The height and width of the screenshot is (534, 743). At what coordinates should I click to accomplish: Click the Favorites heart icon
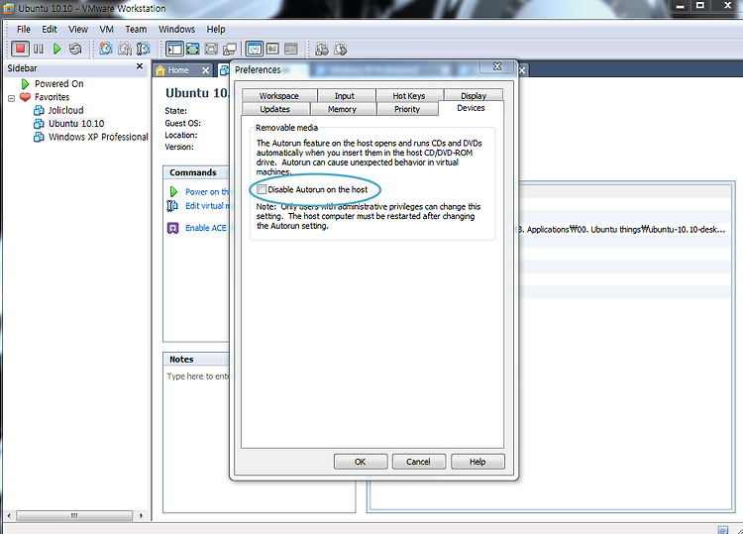(25, 97)
